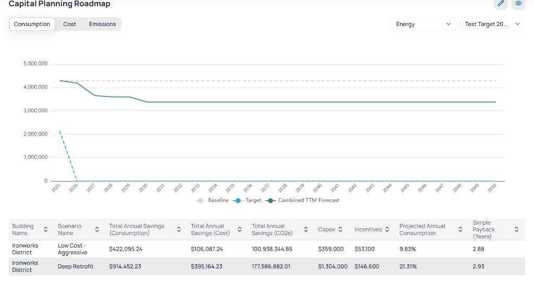Click the $395,164.23 cost savings cell
This screenshot has height=283, width=534.
pyautogui.click(x=207, y=266)
